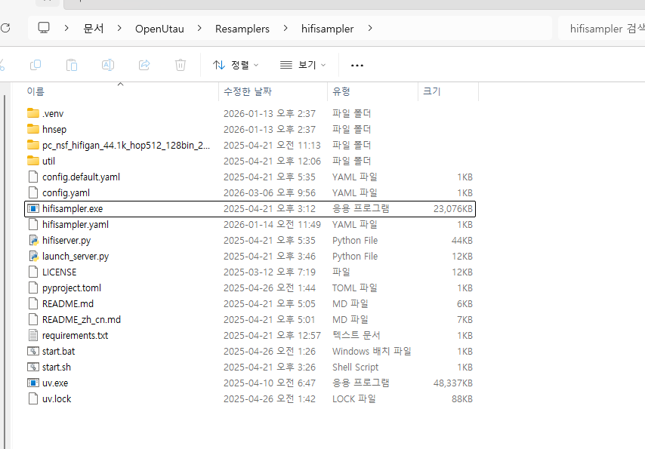
Task: Click the copy icon in toolbar
Action: click(x=35, y=65)
